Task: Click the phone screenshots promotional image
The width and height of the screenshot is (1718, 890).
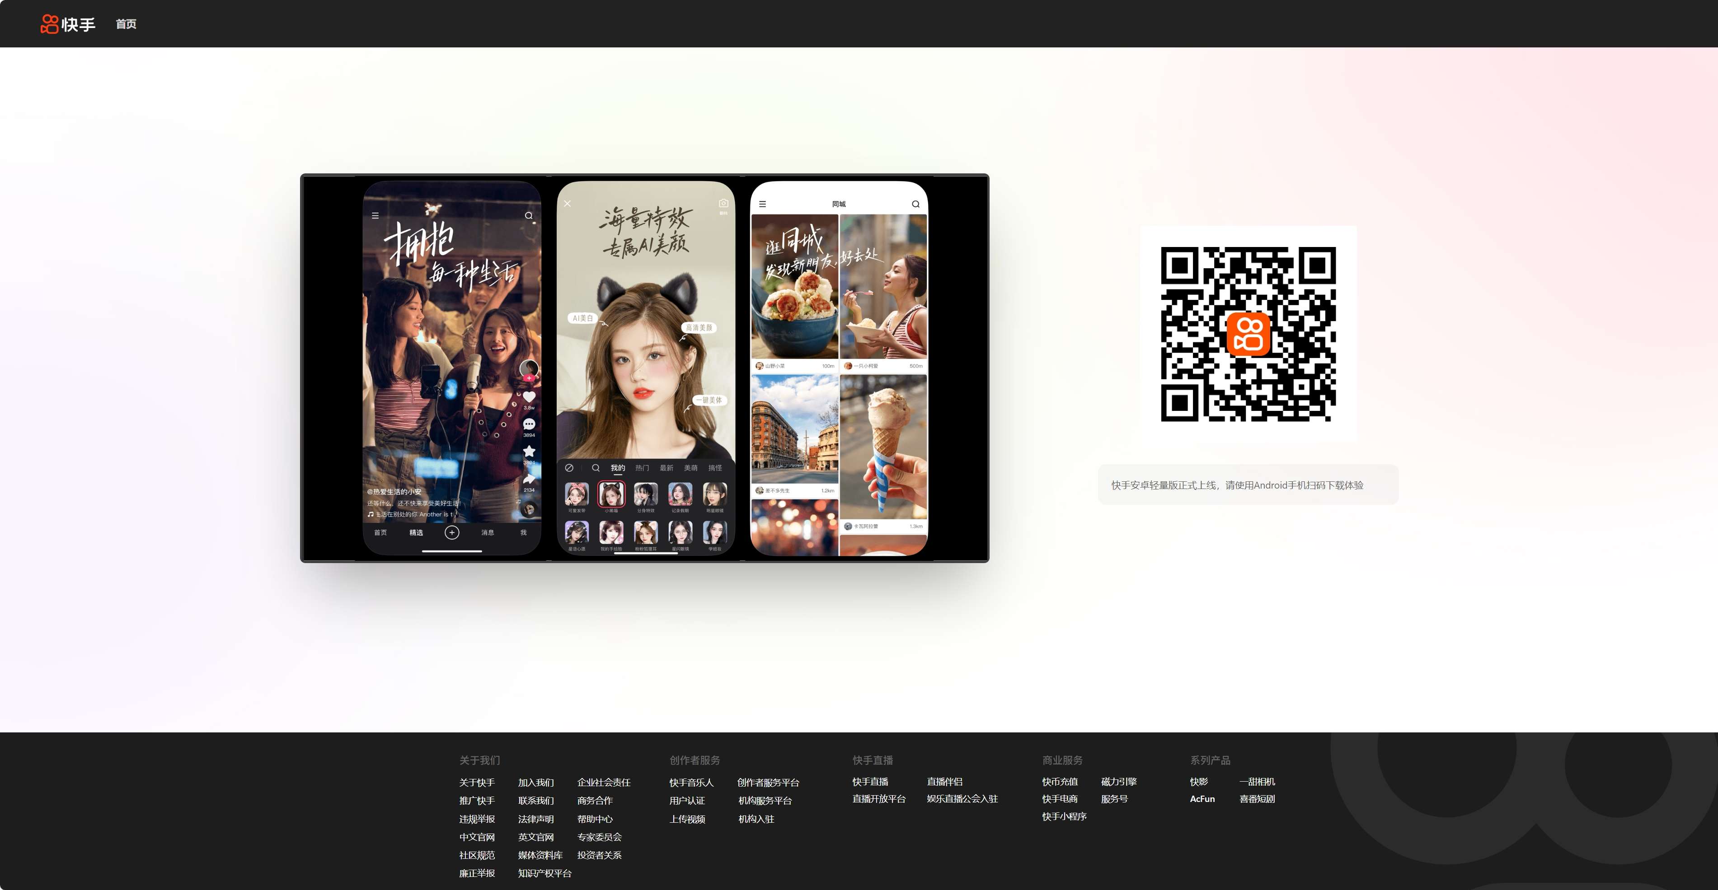Action: point(645,368)
